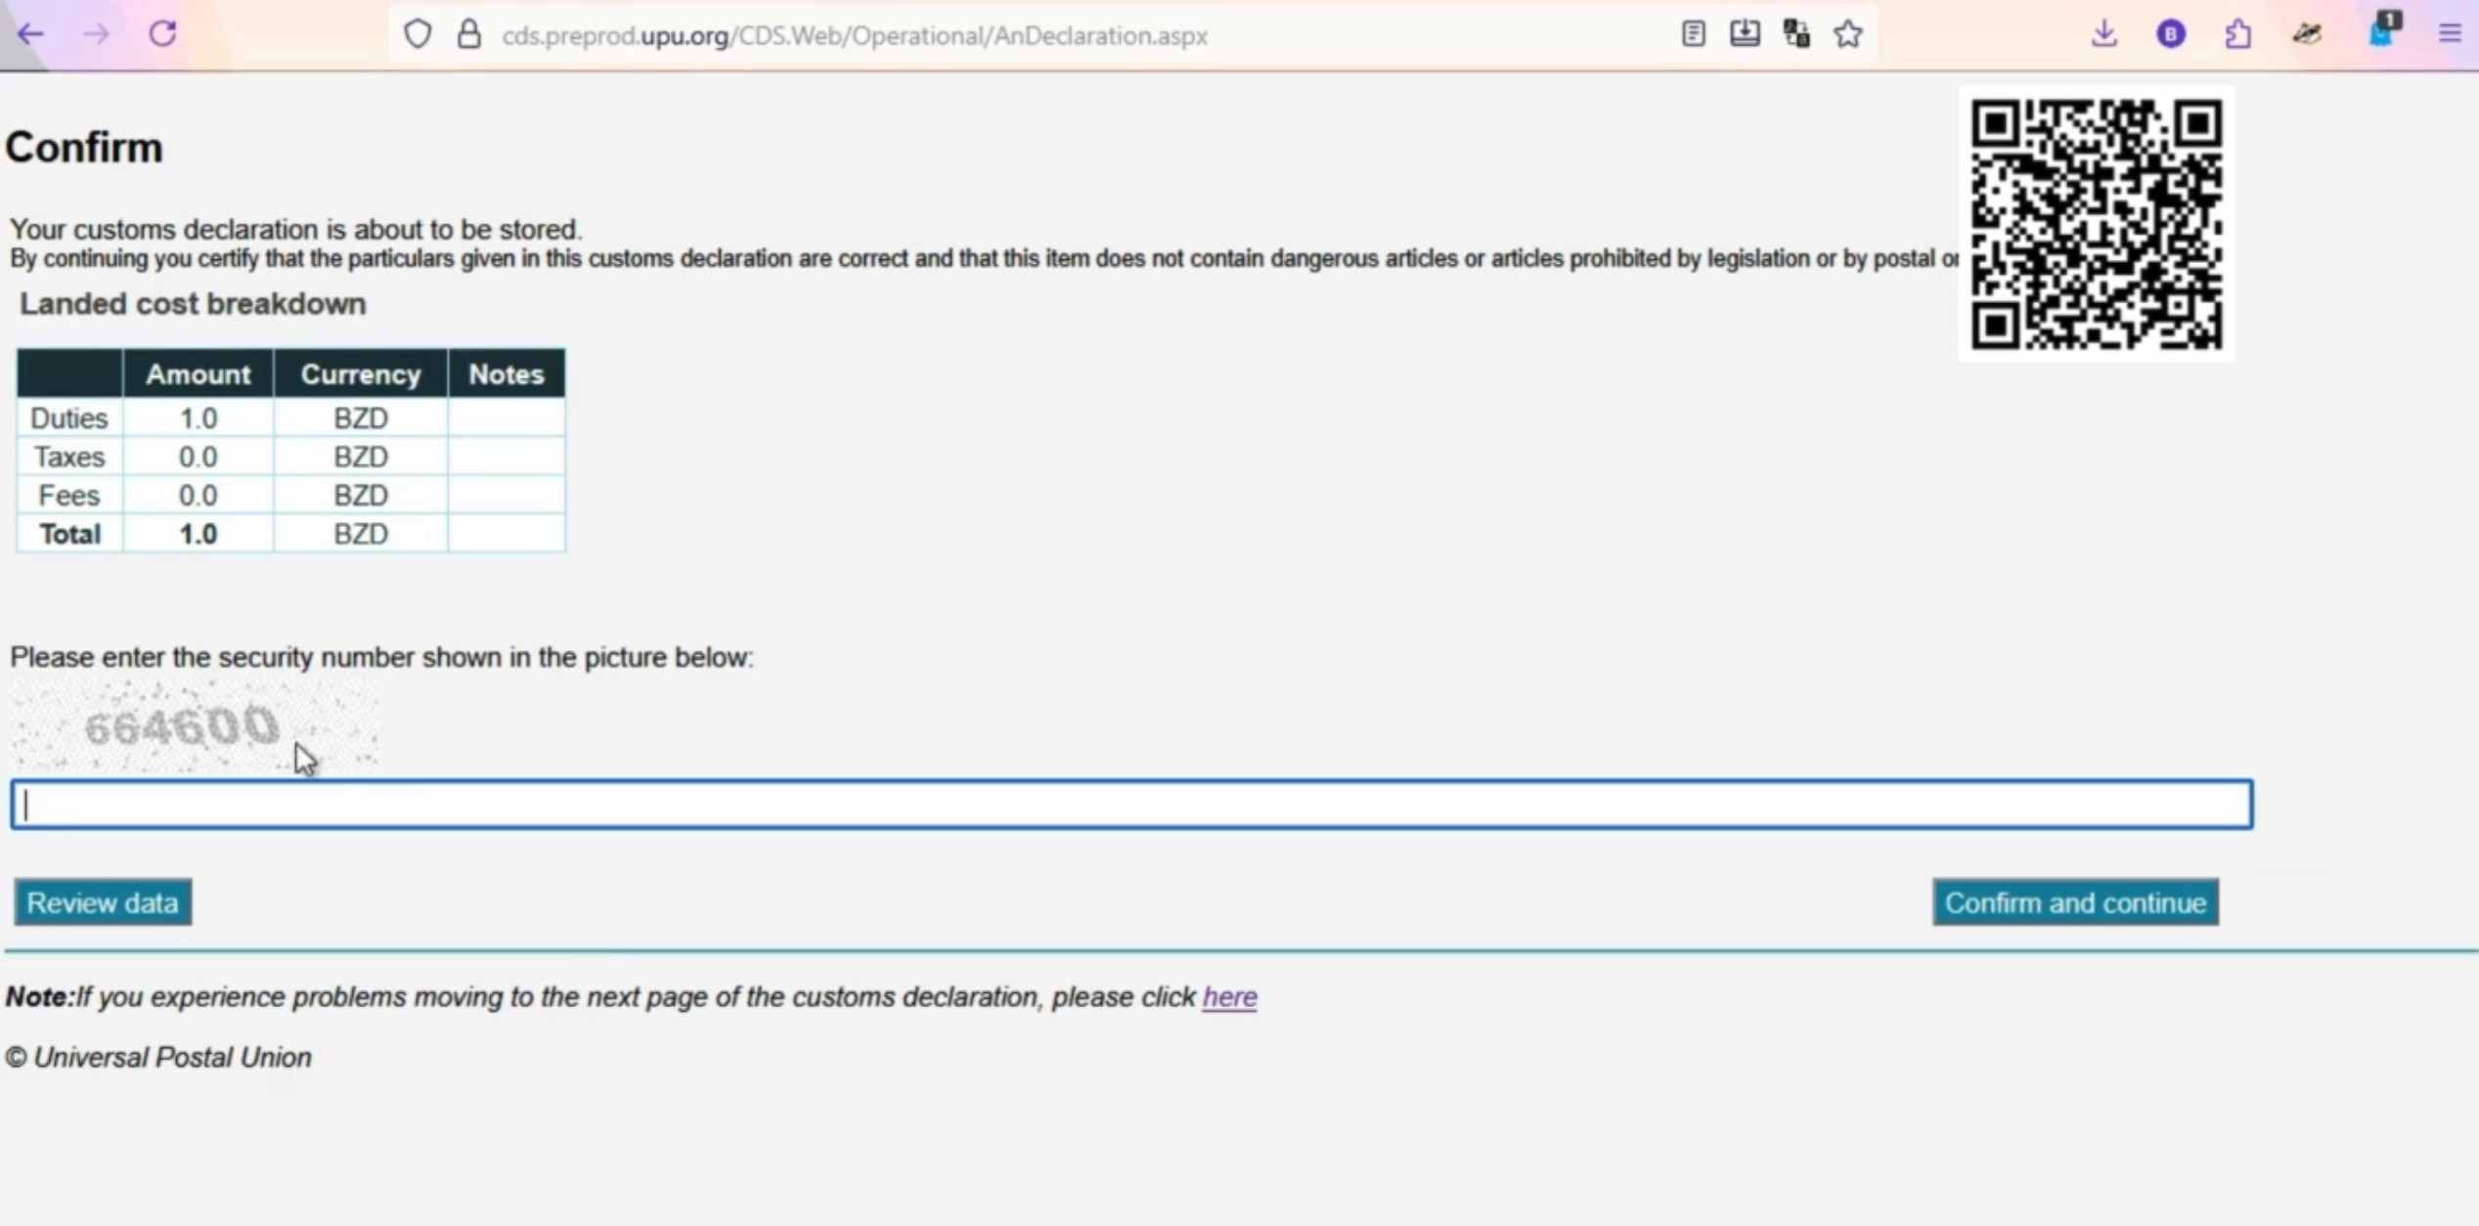
Task: Click the purple account avatar icon
Action: 2171,34
